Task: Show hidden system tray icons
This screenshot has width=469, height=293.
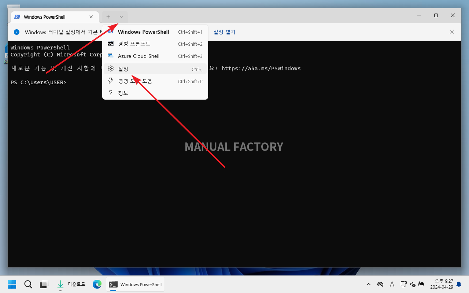Action: pyautogui.click(x=369, y=284)
